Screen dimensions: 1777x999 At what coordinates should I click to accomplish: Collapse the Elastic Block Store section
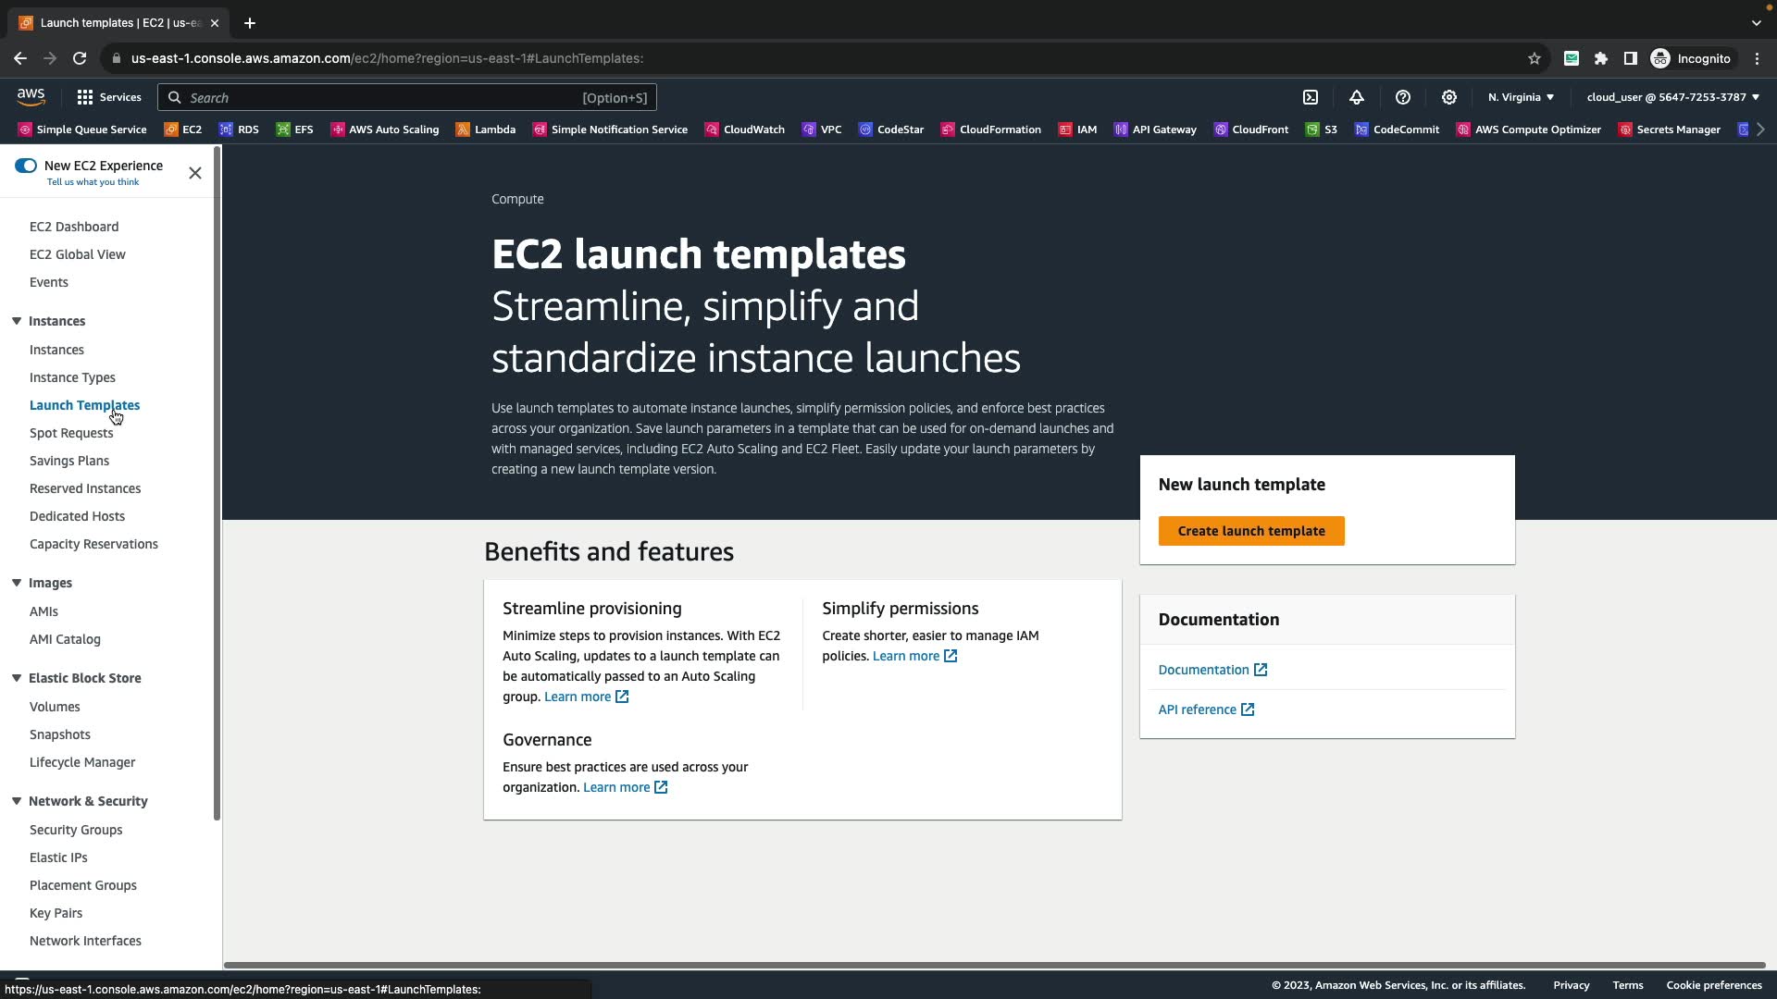point(17,678)
